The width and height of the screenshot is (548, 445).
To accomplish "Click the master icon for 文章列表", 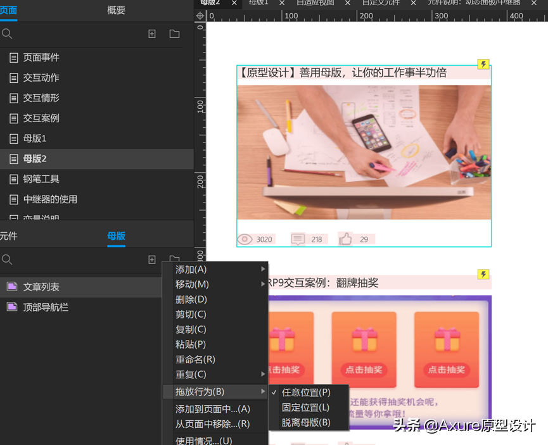I will click(12, 287).
